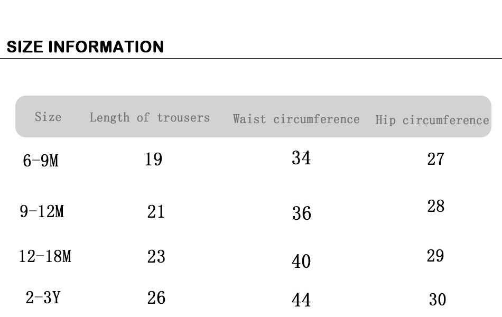Click hip value 27 for 6-9M
502x317 pixels.
435,159
